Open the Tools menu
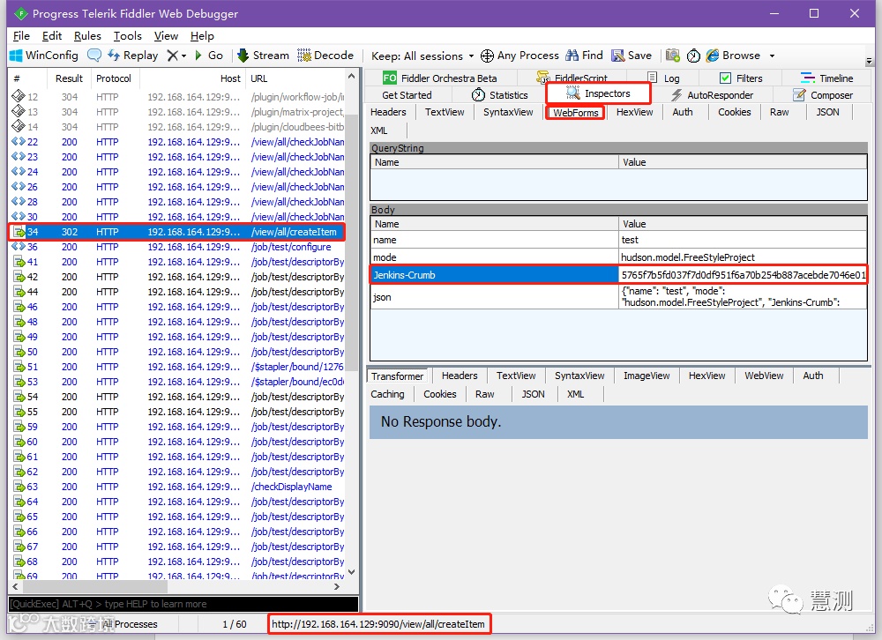 pyautogui.click(x=128, y=36)
